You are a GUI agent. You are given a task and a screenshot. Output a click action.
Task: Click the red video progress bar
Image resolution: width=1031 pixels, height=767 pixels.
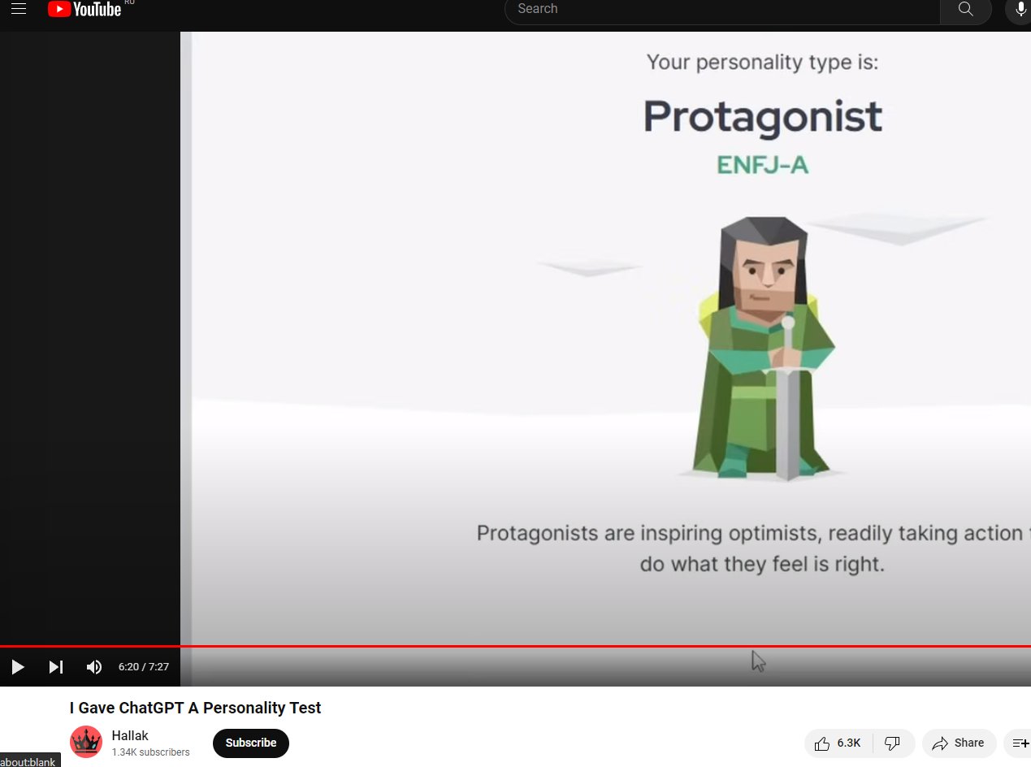coord(515,647)
